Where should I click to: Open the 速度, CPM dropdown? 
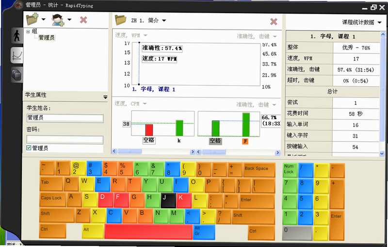pos(145,103)
